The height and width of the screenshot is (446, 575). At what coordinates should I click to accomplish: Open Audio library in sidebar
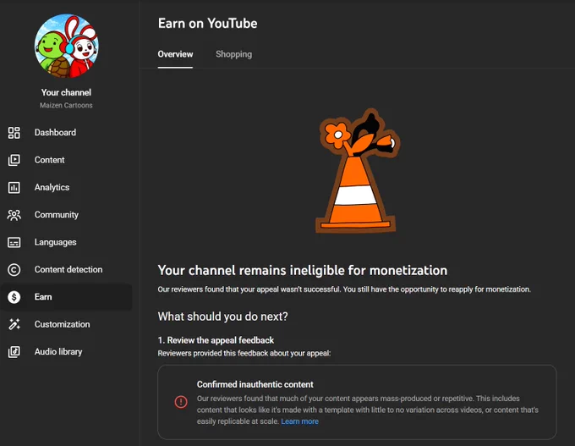point(66,352)
